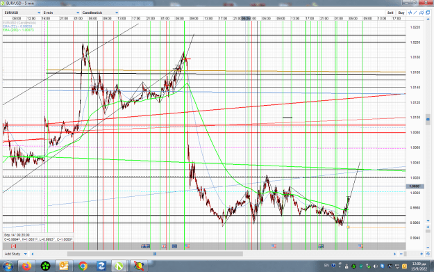This screenshot has width=434, height=272.
Task: Click the TeamViewer tray icon
Action: (x=382, y=266)
